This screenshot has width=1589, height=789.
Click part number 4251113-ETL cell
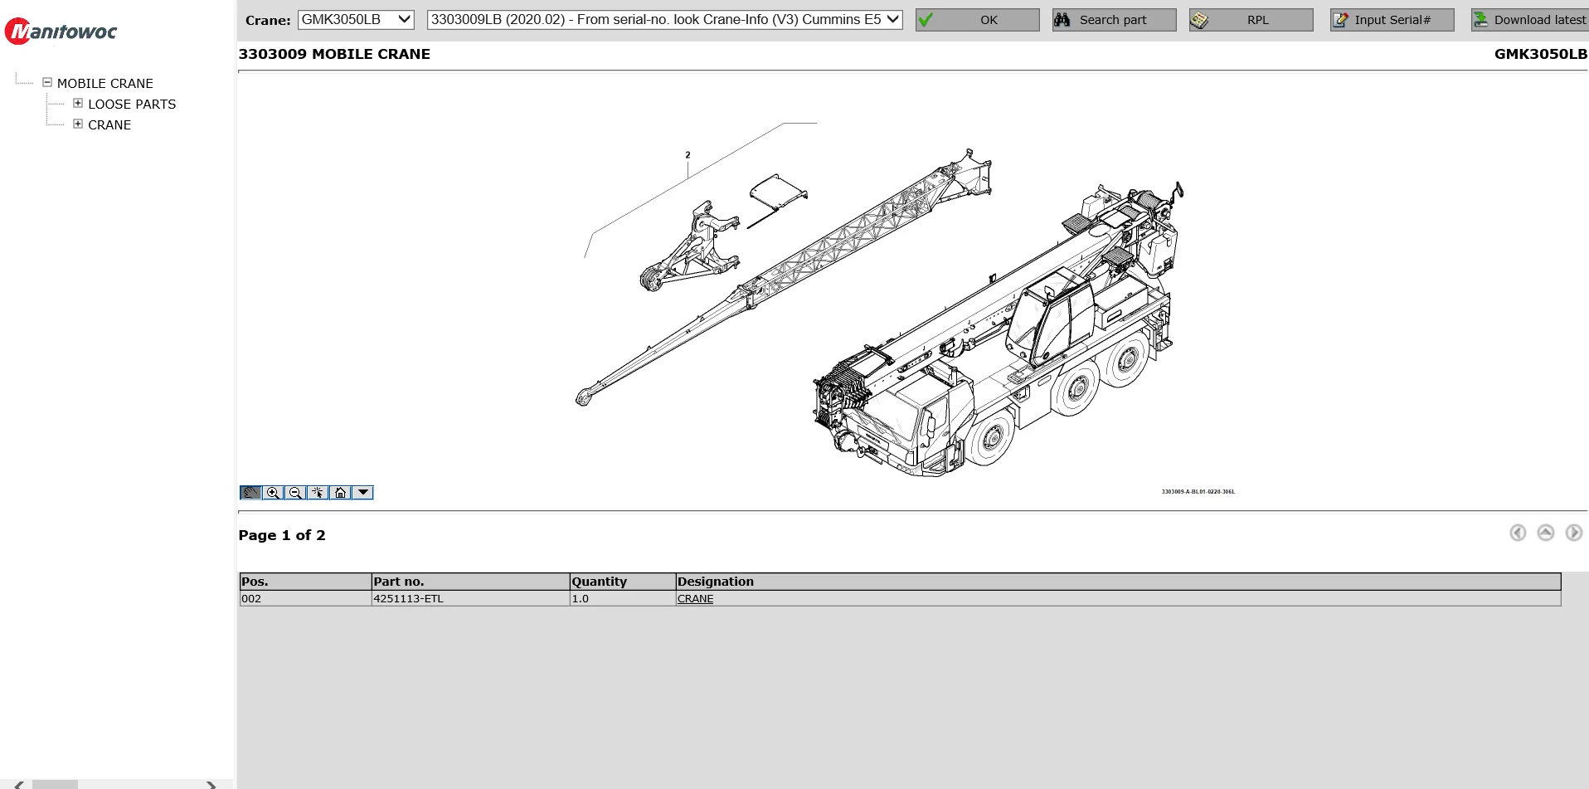click(x=470, y=598)
